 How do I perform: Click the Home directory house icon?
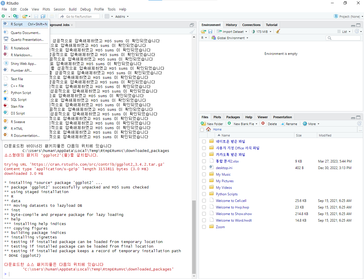(x=208, y=129)
